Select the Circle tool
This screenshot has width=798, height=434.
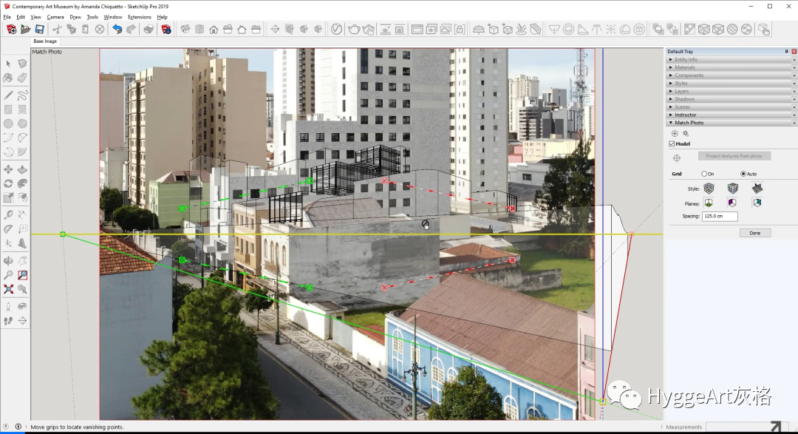(x=8, y=123)
